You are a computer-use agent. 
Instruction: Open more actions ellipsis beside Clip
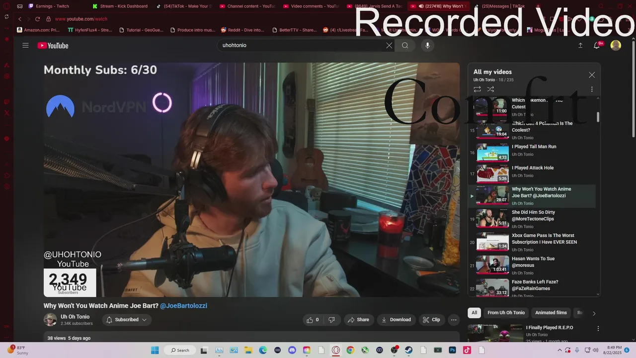pos(454,320)
